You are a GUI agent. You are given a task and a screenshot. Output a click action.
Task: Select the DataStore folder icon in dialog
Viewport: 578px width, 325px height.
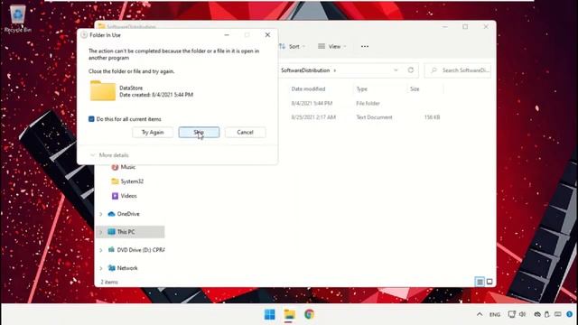(103, 90)
